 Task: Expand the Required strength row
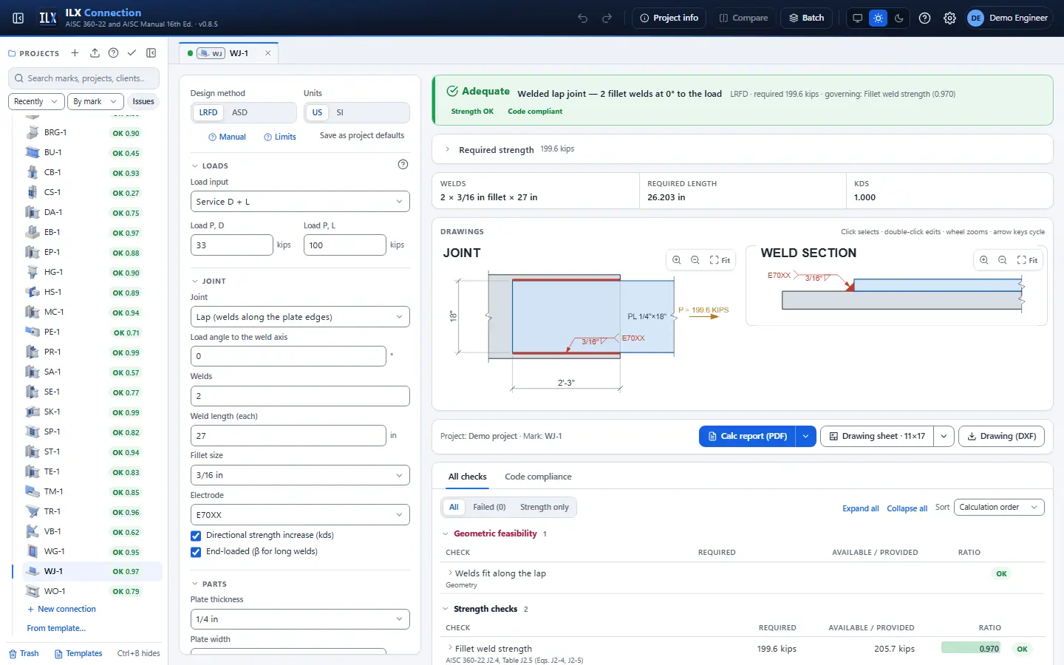(743, 149)
